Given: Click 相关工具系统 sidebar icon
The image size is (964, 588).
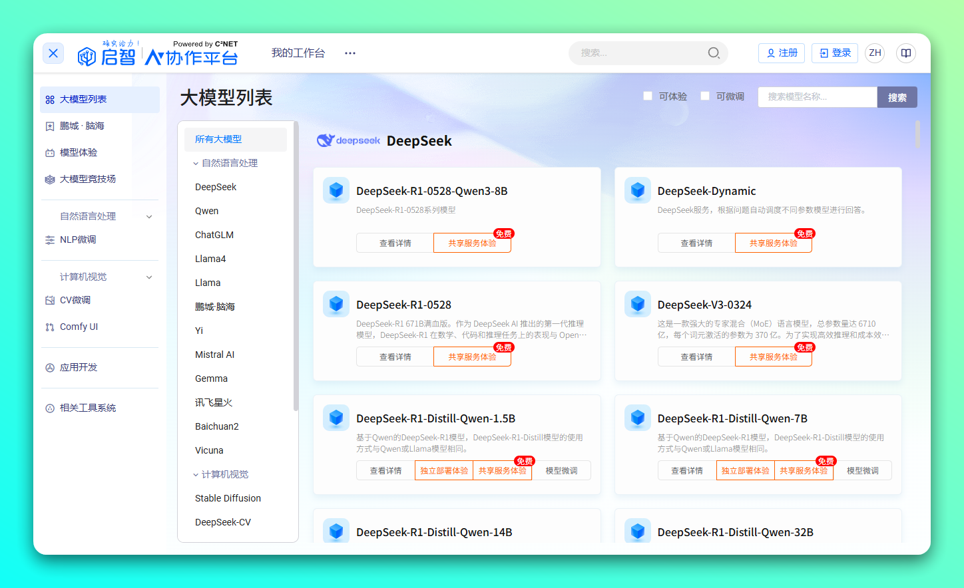Looking at the screenshot, I should coord(50,408).
